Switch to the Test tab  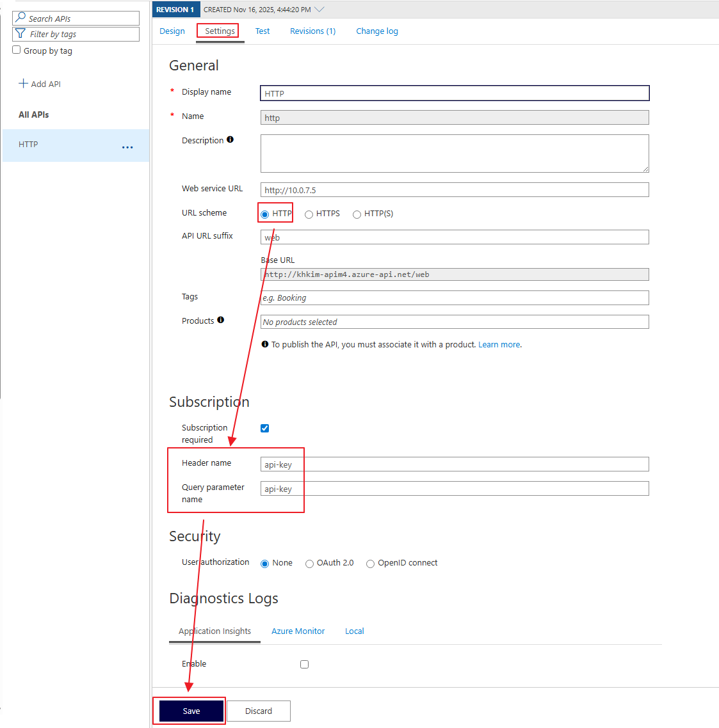point(263,31)
